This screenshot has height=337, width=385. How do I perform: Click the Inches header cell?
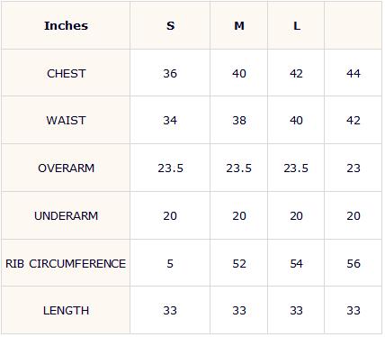[66, 26]
